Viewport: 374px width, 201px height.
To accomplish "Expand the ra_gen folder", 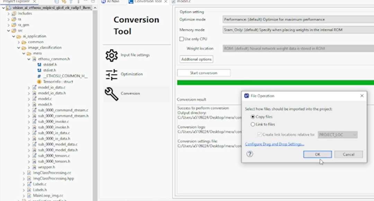I will pos(9,25).
